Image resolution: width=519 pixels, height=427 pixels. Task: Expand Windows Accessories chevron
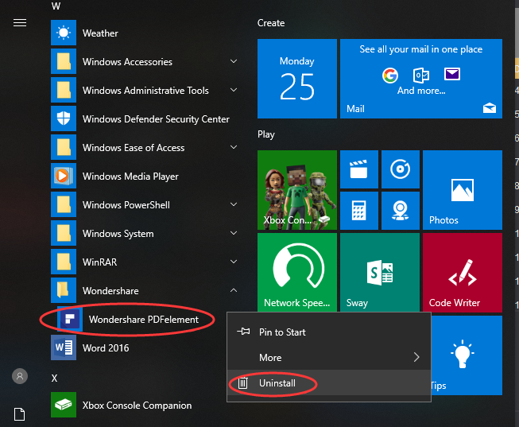click(234, 61)
